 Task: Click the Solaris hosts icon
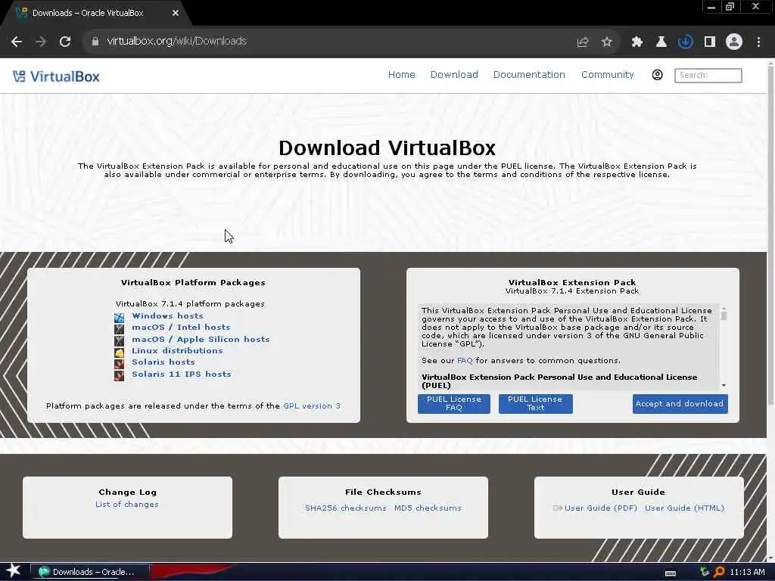[x=119, y=364]
